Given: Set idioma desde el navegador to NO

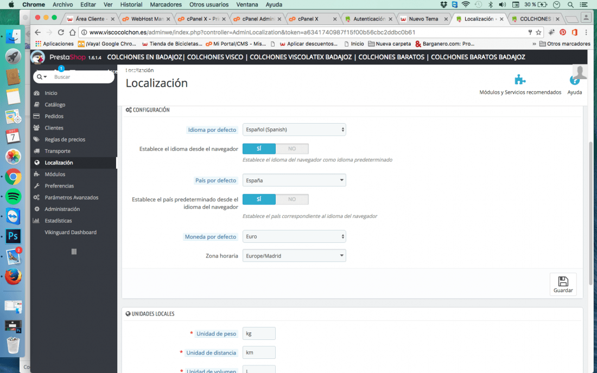Looking at the screenshot, I should (292, 149).
